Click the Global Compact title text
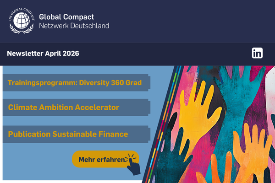Image resolution: width=275 pixels, height=183 pixels. [x=66, y=17]
